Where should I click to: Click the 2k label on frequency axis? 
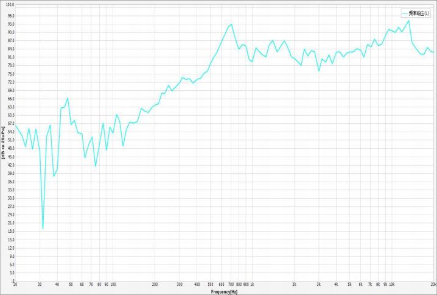click(x=294, y=285)
